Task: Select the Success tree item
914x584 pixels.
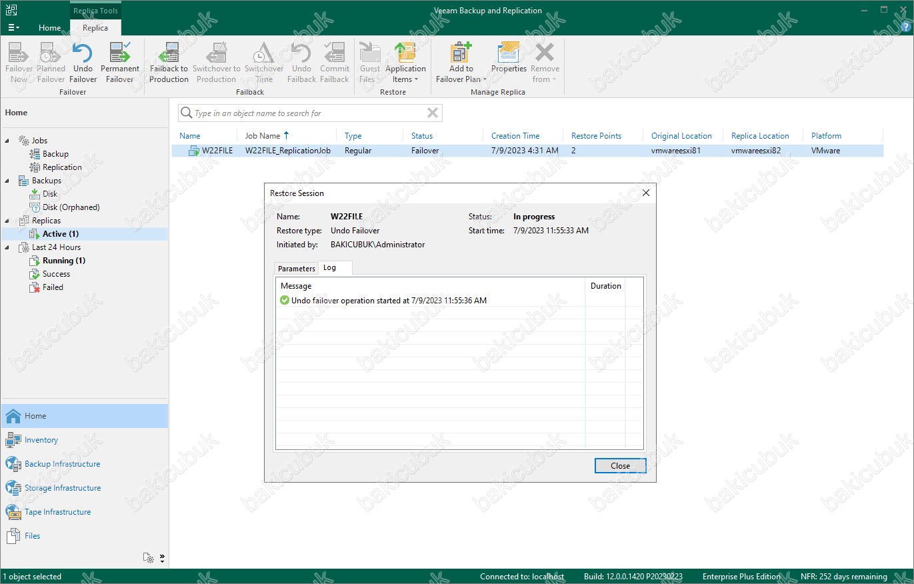Action: pyautogui.click(x=56, y=274)
